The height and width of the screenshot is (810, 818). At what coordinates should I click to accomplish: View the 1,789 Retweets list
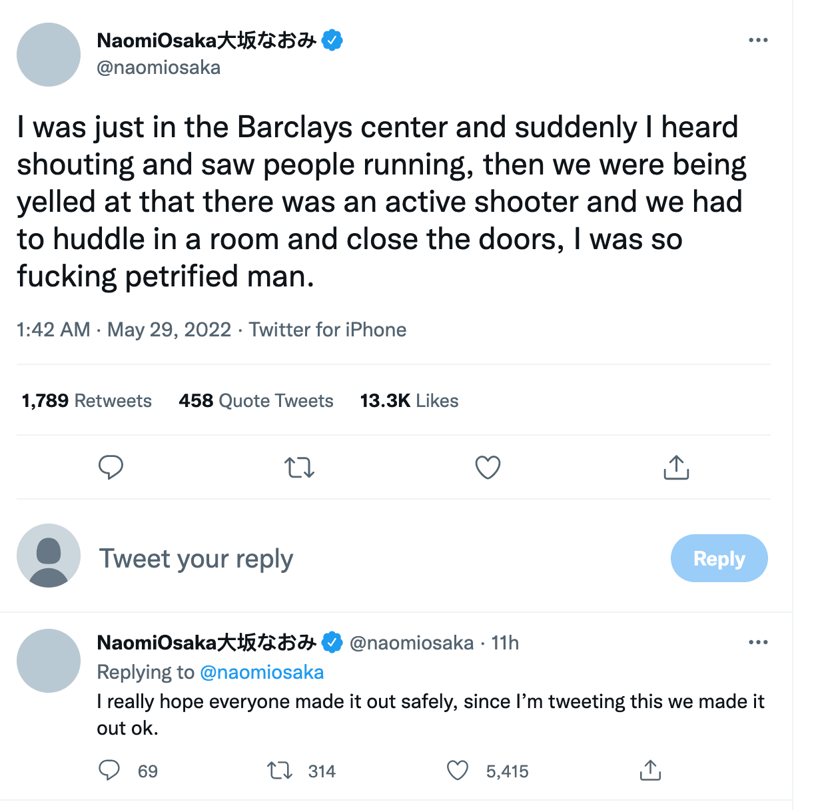(87, 401)
